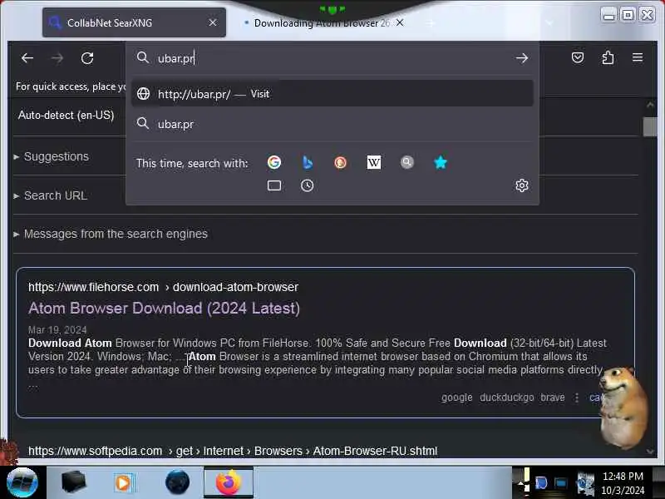Open the Windows Start orb
Screen dimensions: 665x499
(22, 482)
